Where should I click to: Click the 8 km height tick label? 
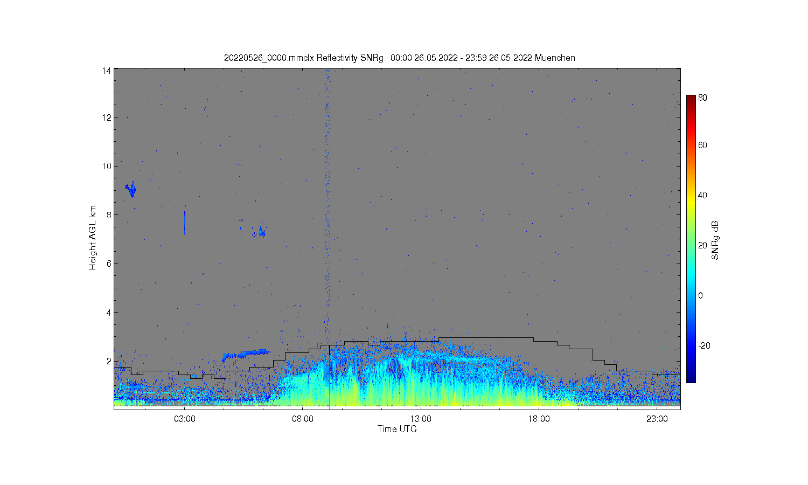click(x=109, y=214)
